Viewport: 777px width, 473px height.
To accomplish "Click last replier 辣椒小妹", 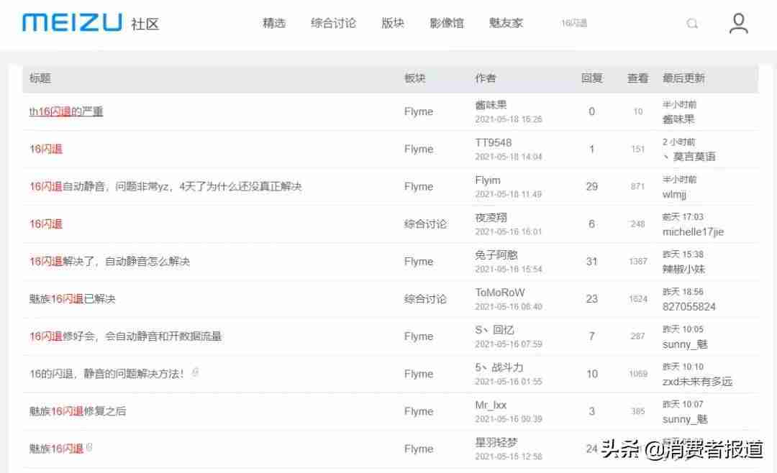I will pyautogui.click(x=683, y=270).
